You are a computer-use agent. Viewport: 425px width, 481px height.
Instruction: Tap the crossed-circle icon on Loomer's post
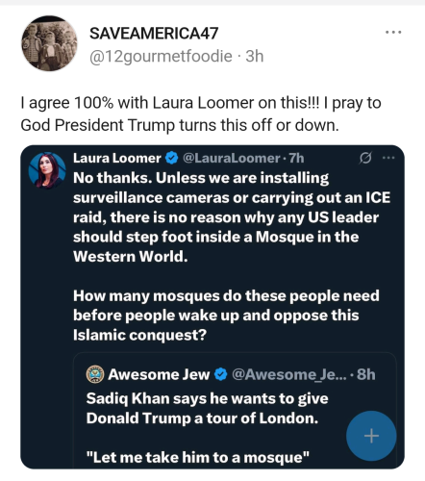click(x=365, y=158)
